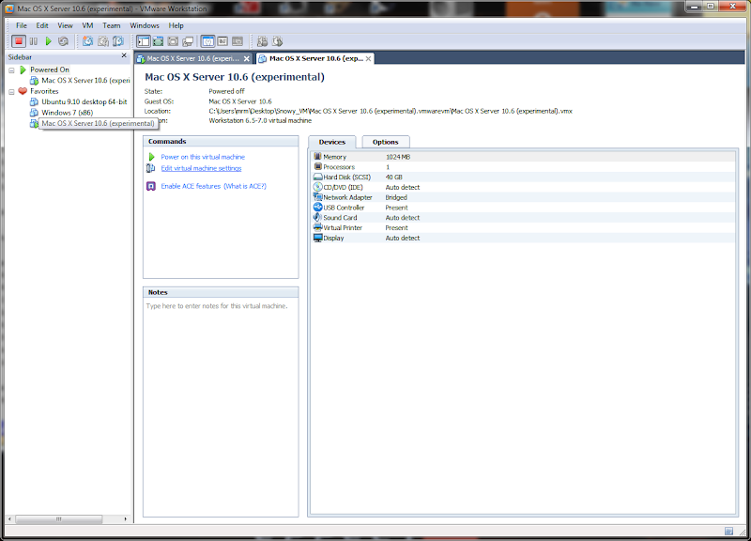Image resolution: width=751 pixels, height=541 pixels.
Task: Select the Summary view toolbar icon
Action: point(207,41)
